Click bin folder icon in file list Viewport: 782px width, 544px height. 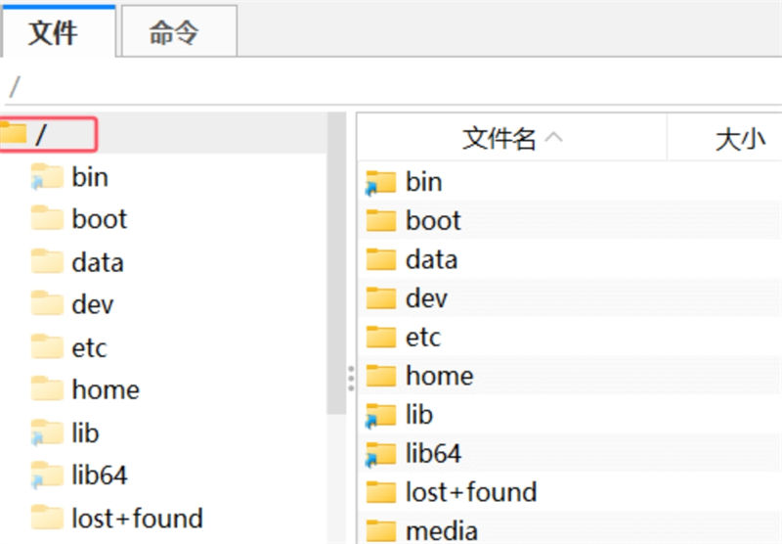pyautogui.click(x=380, y=182)
